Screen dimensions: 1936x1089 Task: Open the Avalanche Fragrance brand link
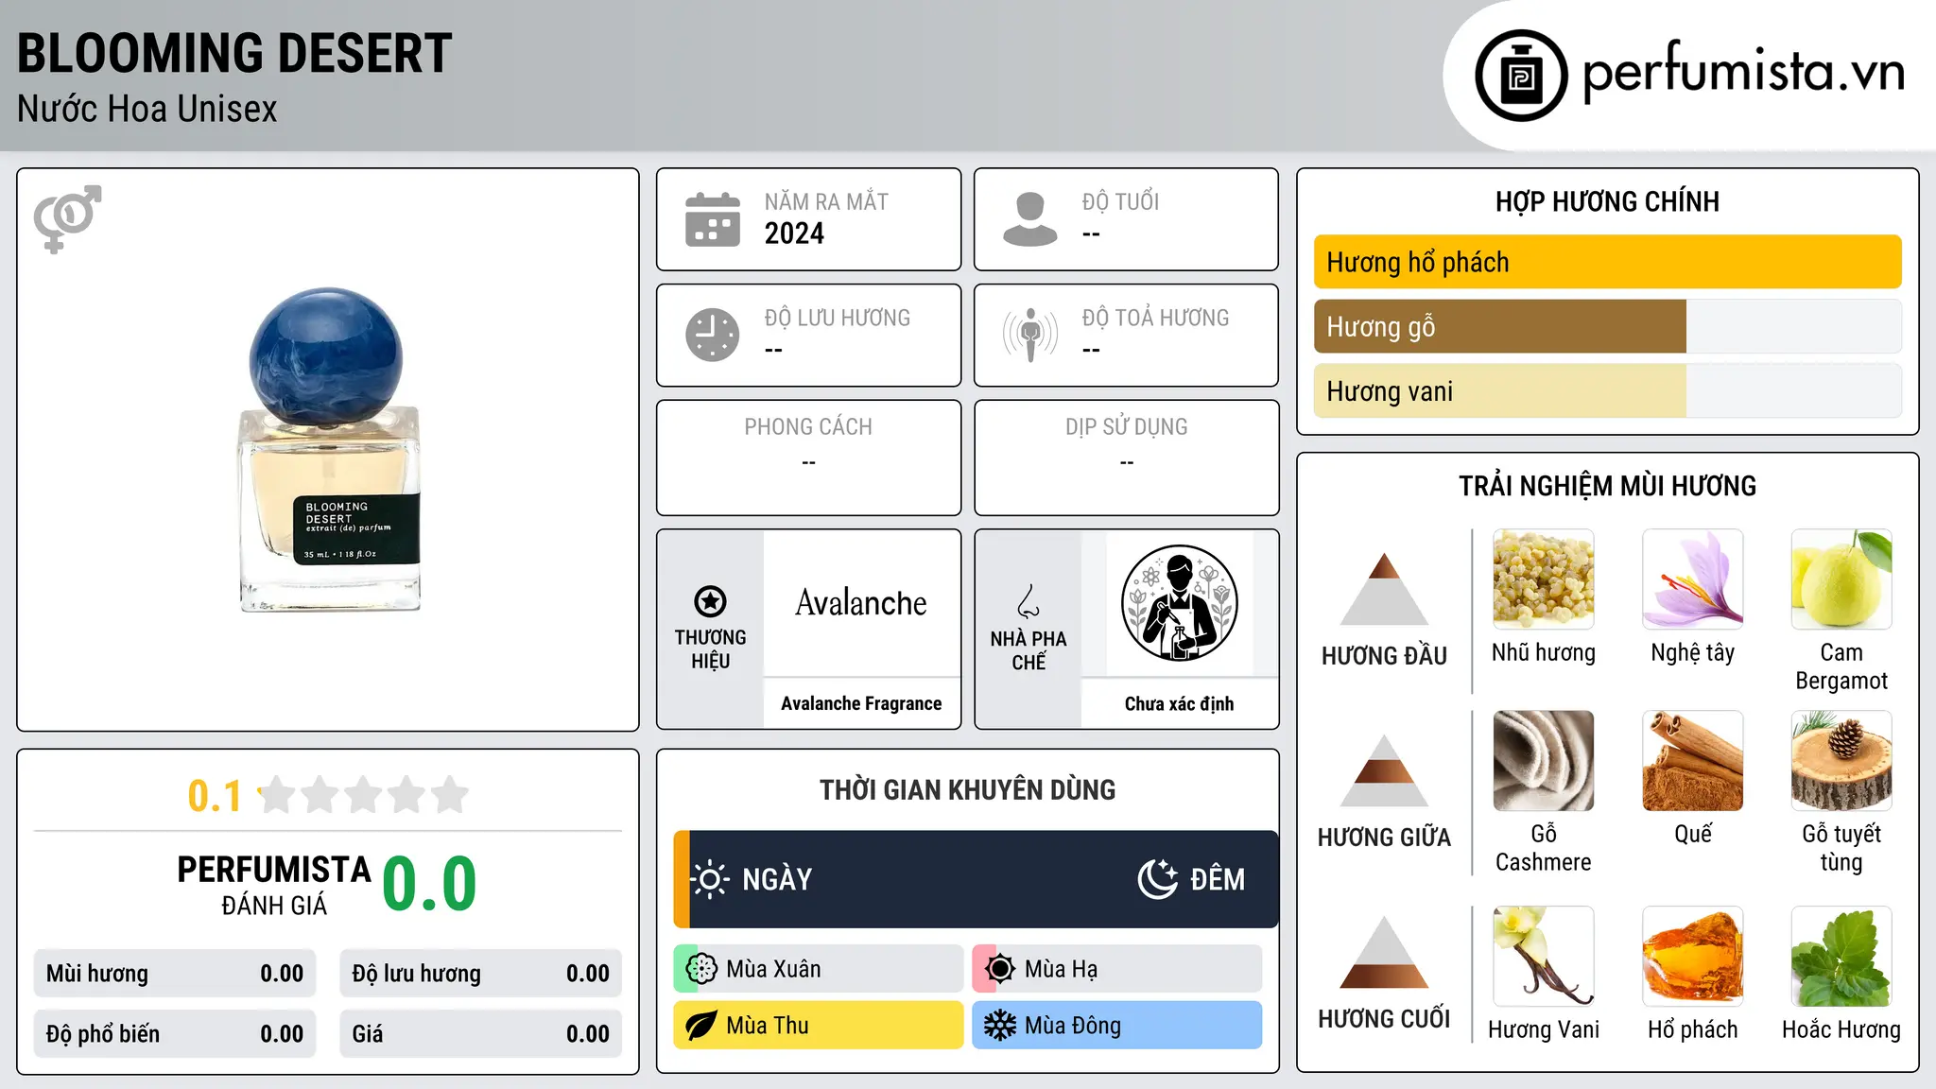pos(861,703)
